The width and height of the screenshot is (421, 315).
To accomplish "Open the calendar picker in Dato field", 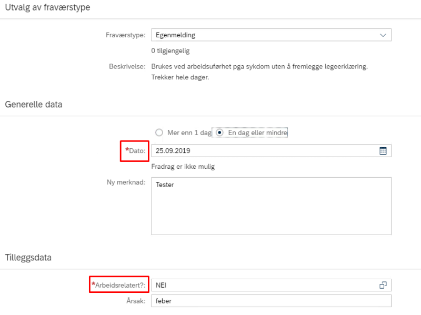I will [383, 151].
